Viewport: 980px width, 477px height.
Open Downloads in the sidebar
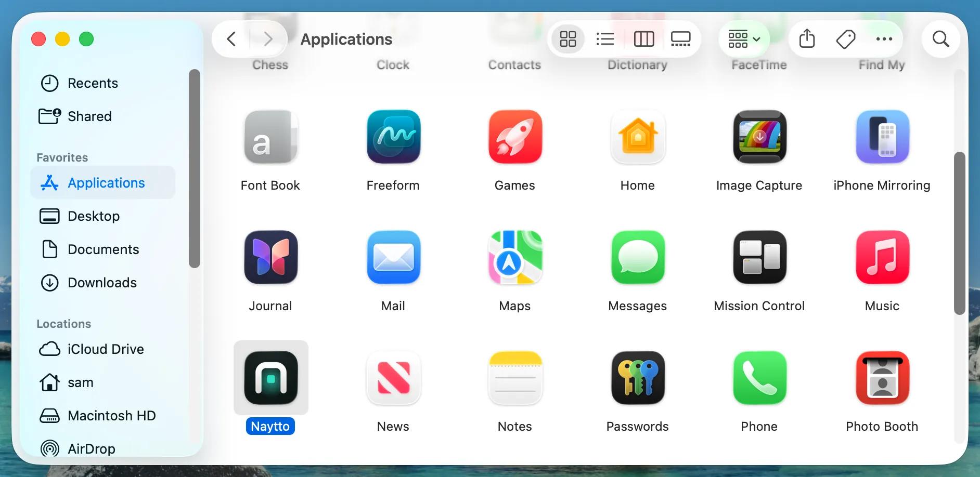[103, 283]
